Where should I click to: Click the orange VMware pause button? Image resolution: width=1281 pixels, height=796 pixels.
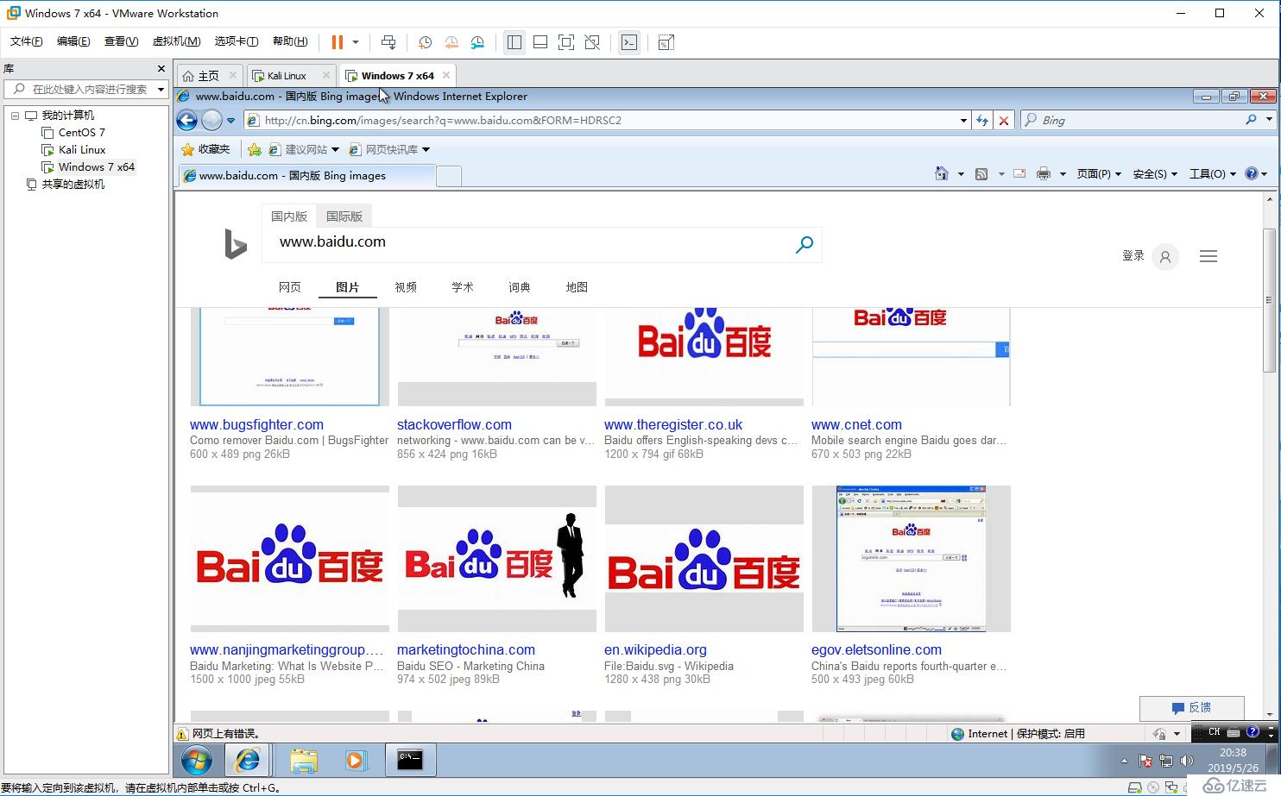(x=338, y=42)
